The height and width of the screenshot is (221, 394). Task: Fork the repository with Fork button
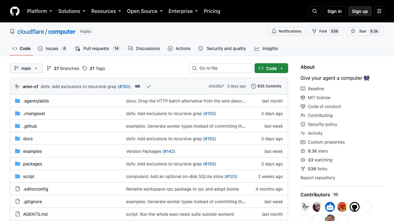pos(326,31)
